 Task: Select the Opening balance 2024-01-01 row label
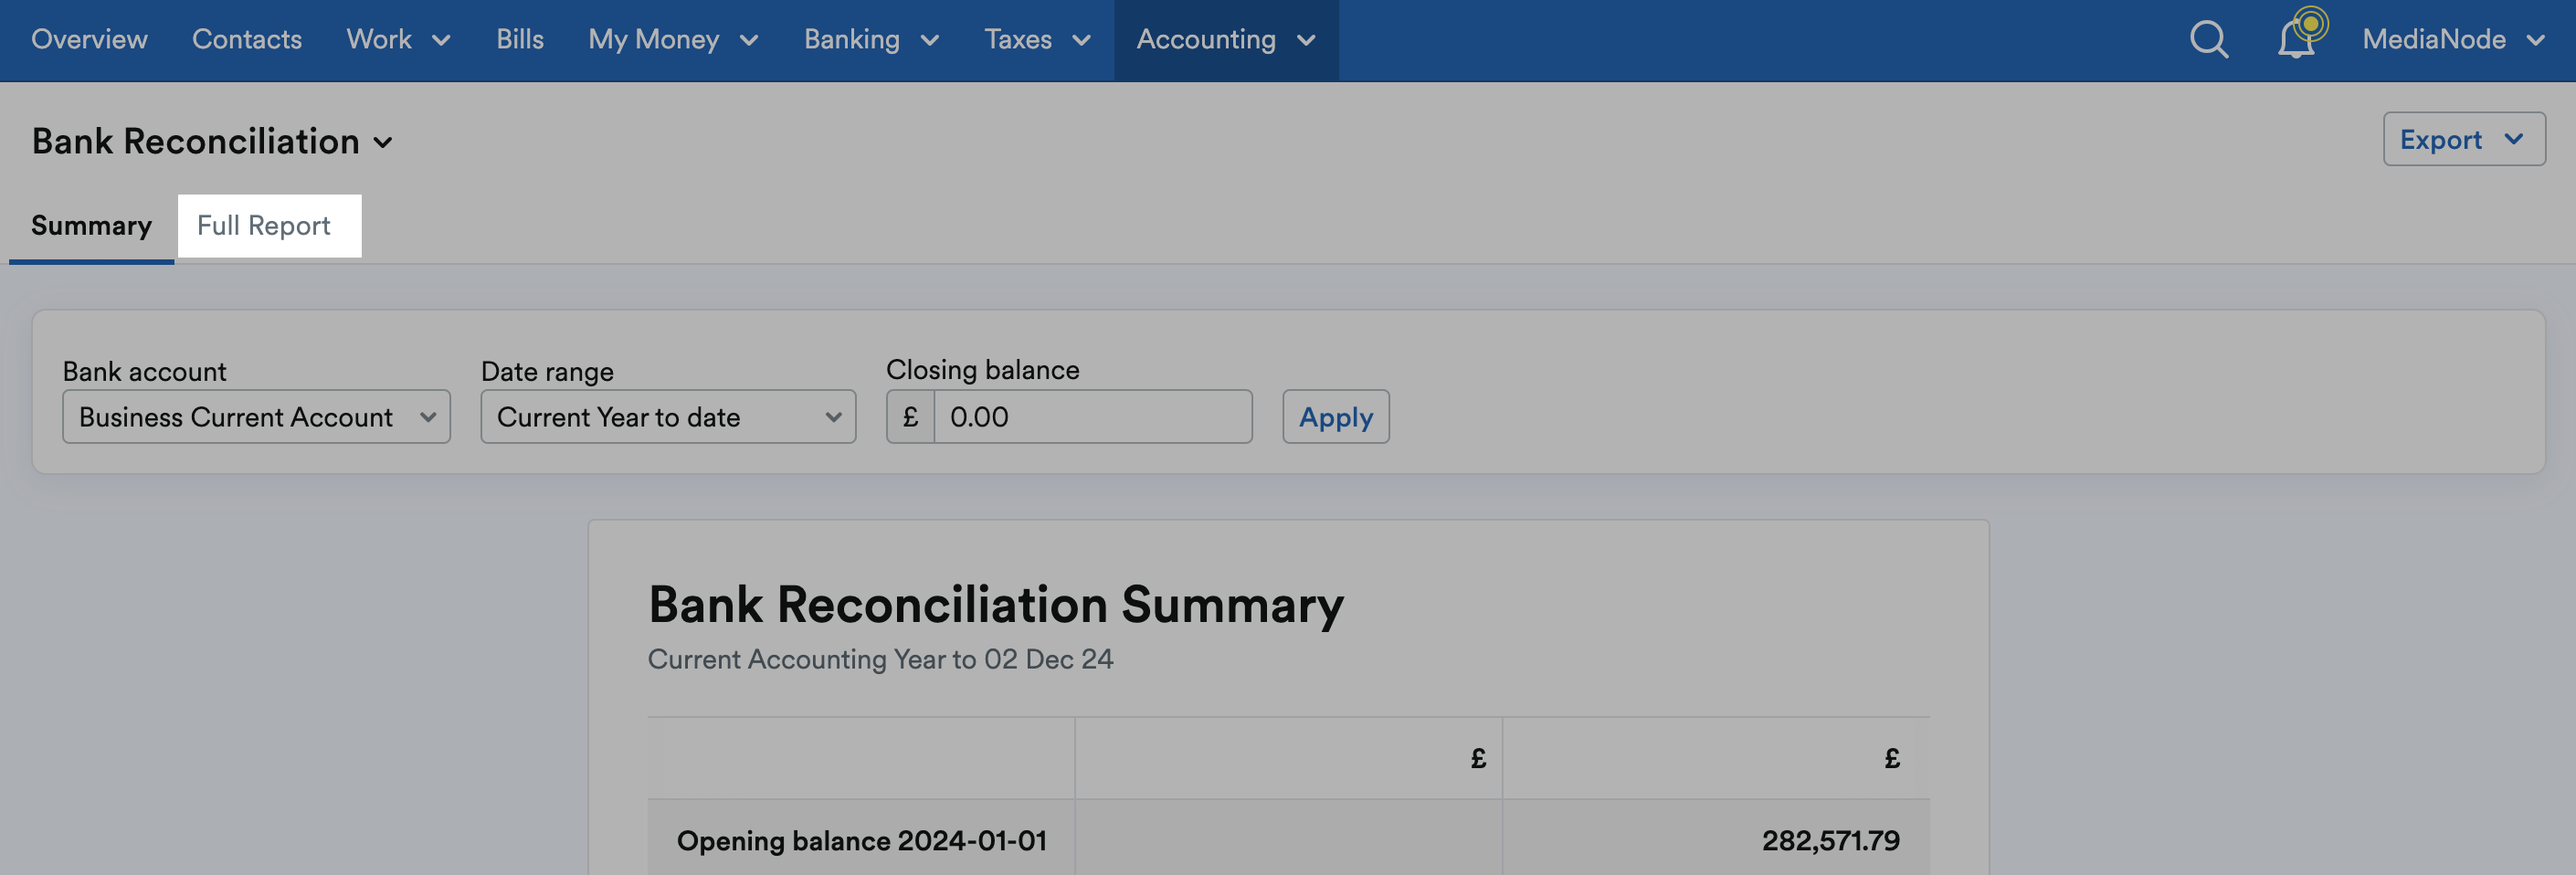tap(861, 839)
